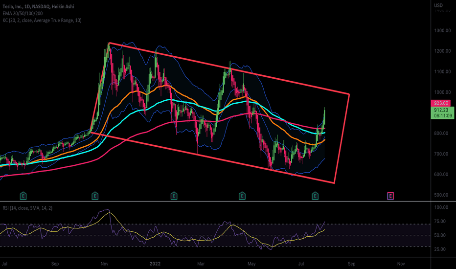The width and height of the screenshot is (456, 269).
Task: Click the 1100.00 price axis label
Action: 442,71
